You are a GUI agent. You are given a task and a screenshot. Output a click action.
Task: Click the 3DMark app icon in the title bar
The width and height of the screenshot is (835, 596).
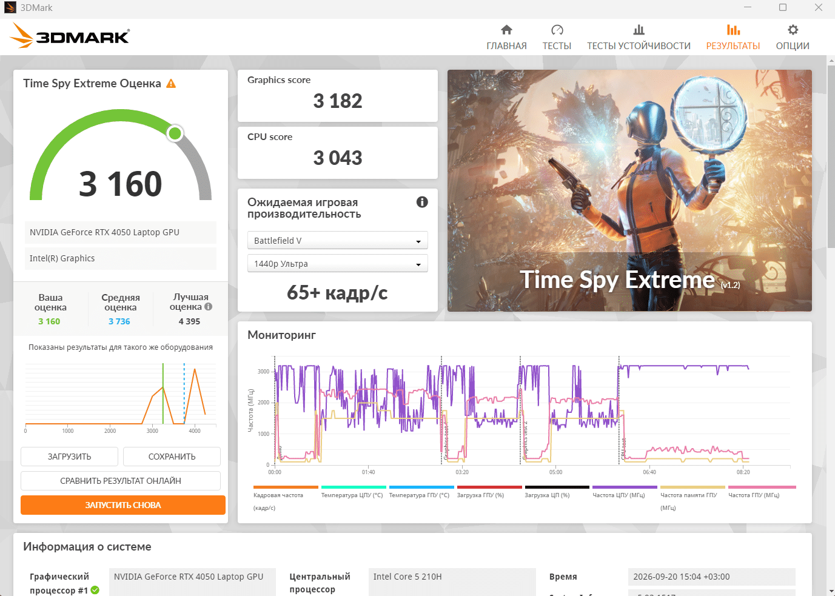[10, 8]
